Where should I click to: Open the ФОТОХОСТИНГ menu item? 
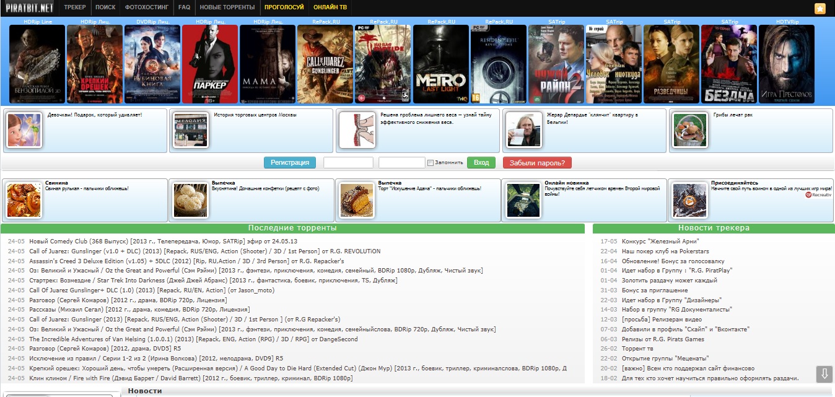(x=147, y=7)
